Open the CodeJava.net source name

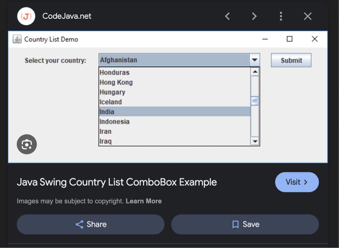click(x=67, y=16)
